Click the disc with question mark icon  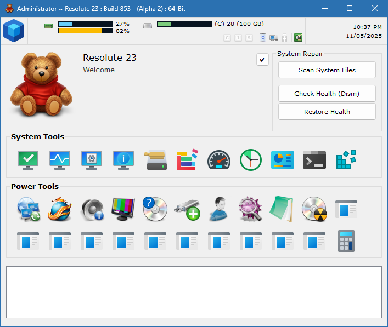tap(155, 209)
